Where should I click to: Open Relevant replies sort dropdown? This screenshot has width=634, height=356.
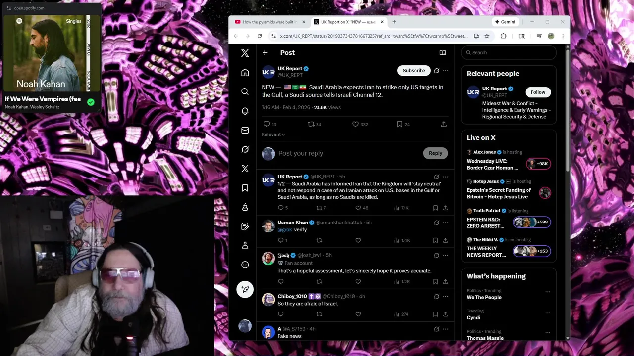coord(273,134)
